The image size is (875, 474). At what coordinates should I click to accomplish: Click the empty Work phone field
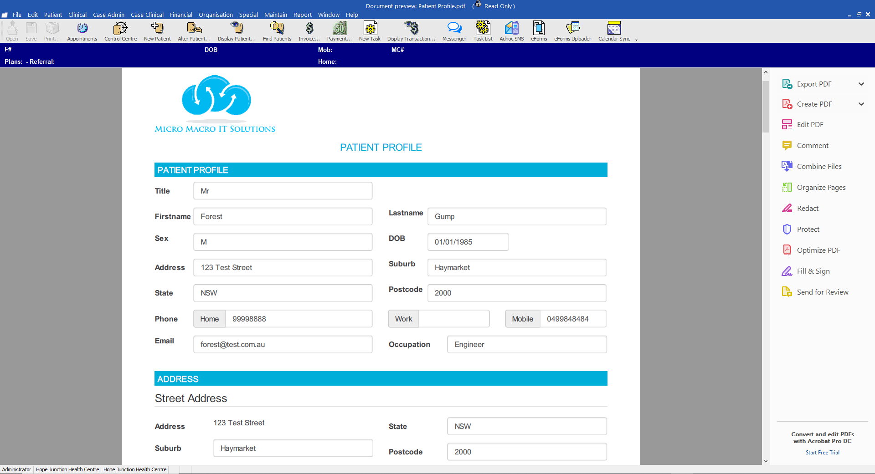tap(454, 319)
